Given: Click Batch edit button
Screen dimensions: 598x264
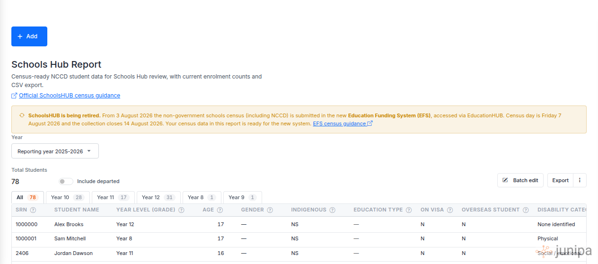Looking at the screenshot, I should (x=520, y=180).
